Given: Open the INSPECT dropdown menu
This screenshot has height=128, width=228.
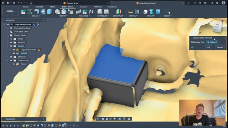Looking at the screenshot, I should tap(134, 16).
